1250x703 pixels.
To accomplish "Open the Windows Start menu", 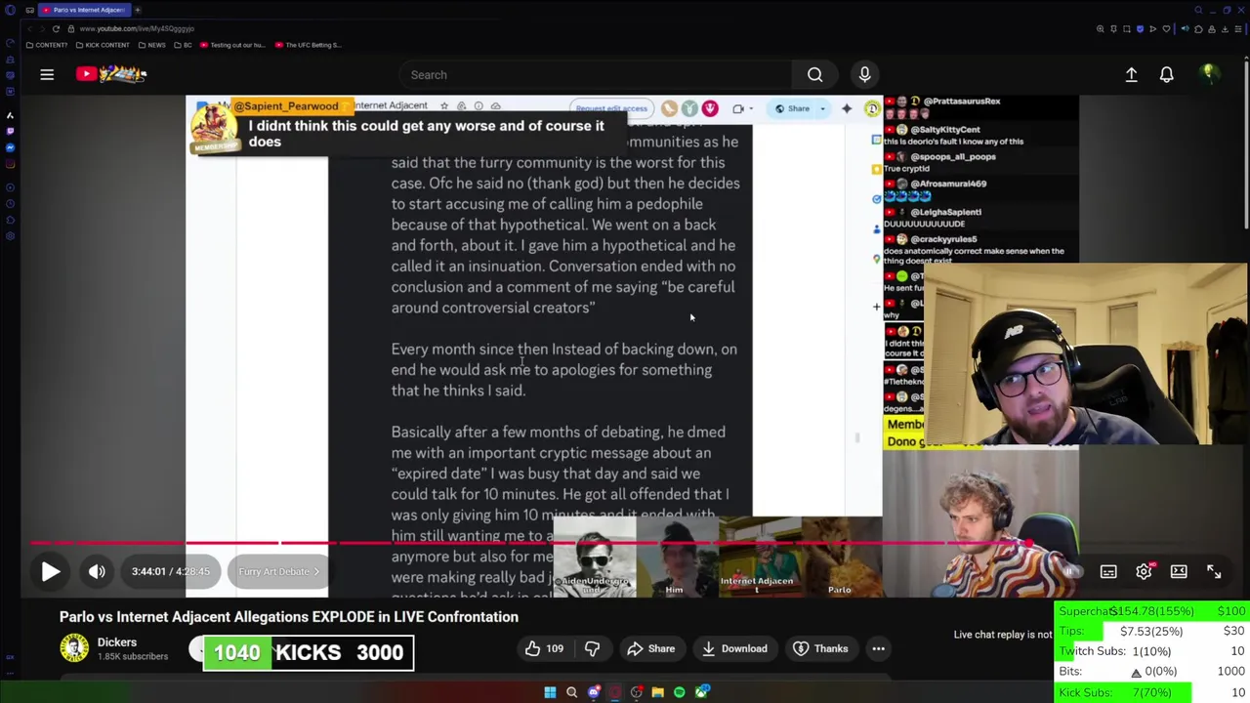I will coord(550,692).
